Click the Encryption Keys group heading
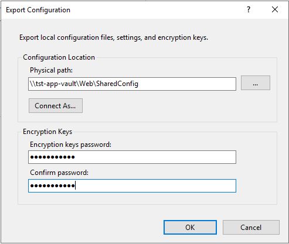 point(47,132)
